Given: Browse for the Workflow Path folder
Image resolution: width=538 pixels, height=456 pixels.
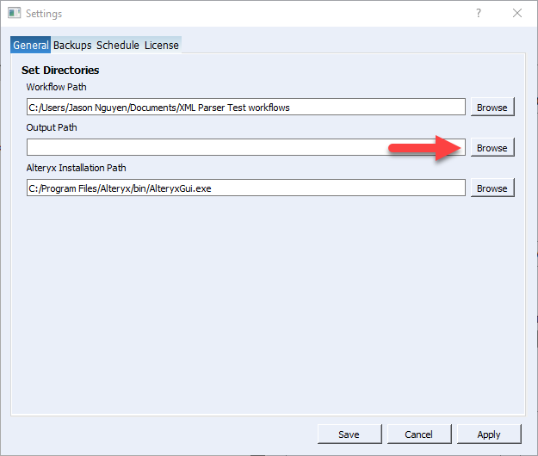Looking at the screenshot, I should tap(492, 108).
